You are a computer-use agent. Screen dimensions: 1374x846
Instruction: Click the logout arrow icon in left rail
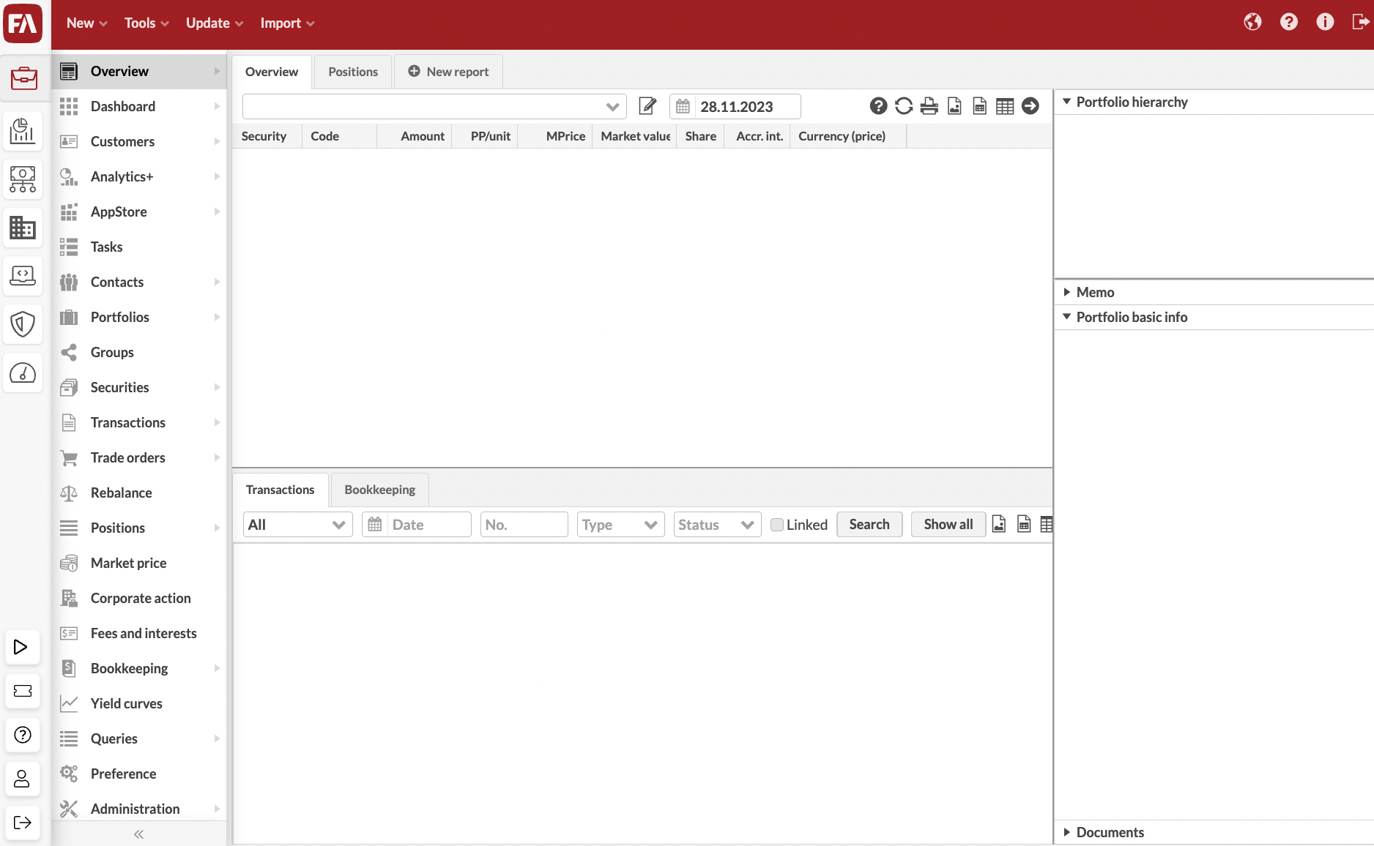pos(22,823)
